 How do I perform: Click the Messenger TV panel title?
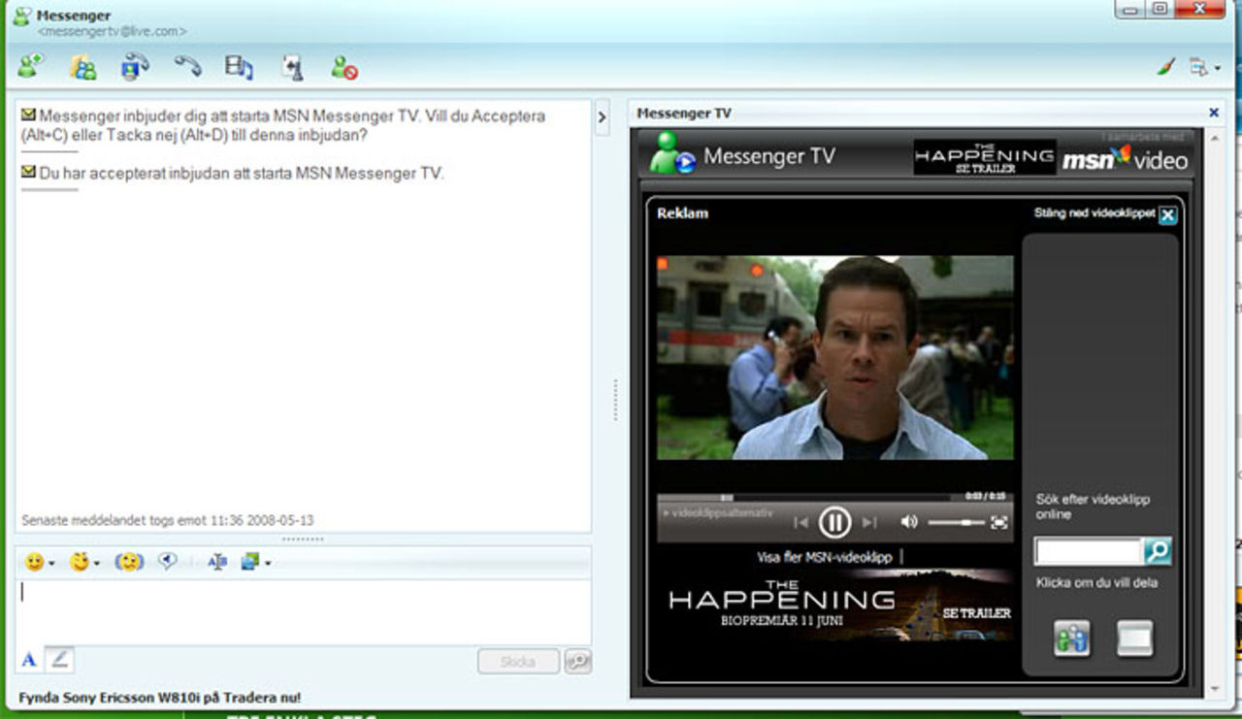684,114
